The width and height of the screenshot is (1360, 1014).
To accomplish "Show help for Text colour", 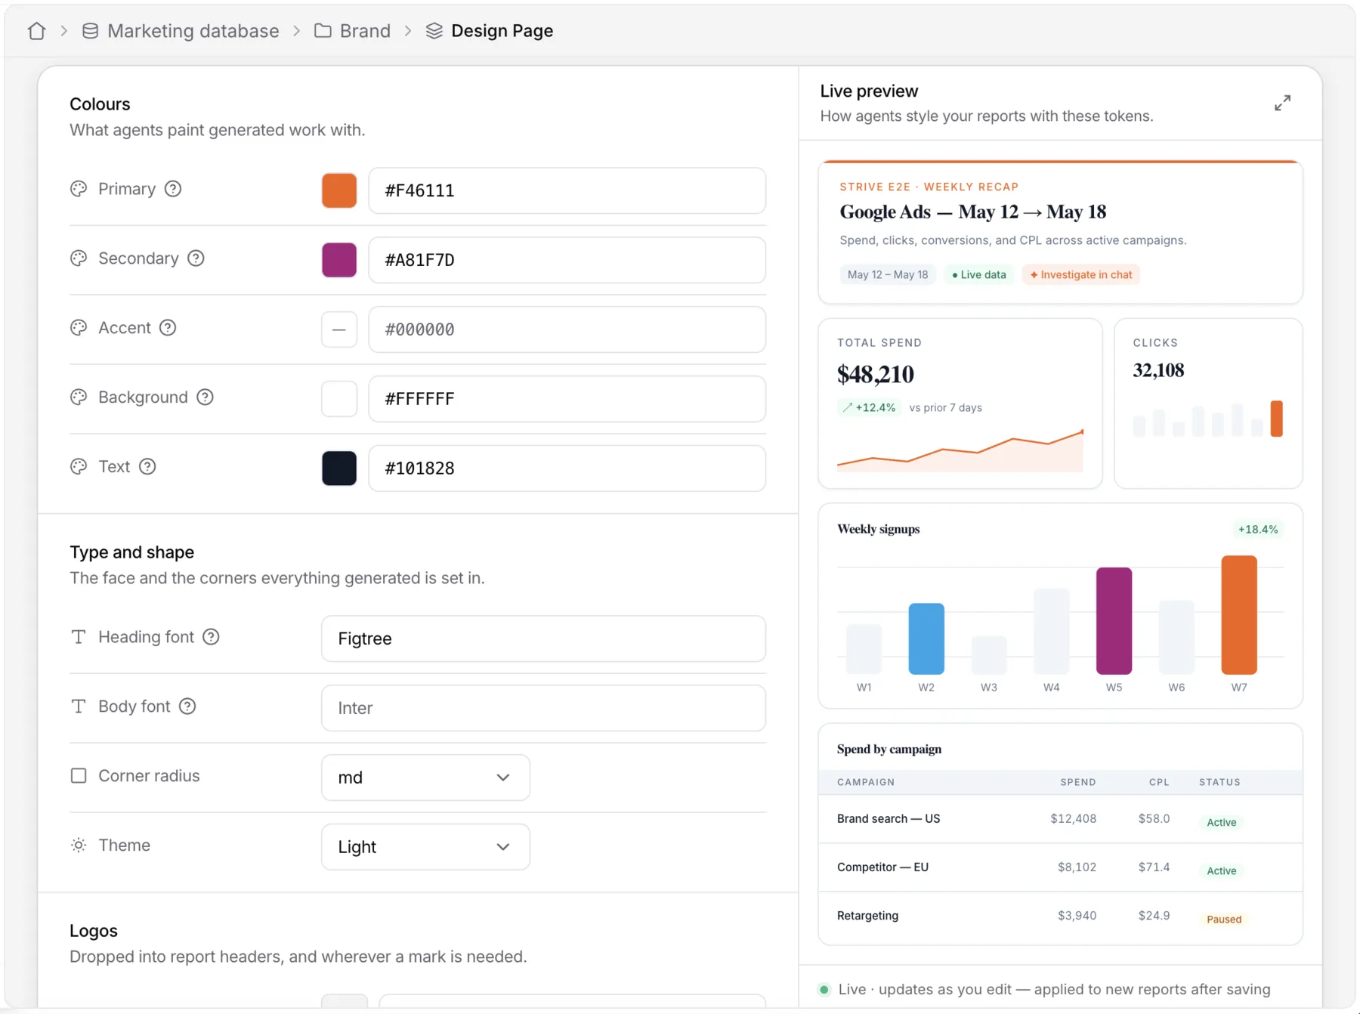I will [147, 467].
